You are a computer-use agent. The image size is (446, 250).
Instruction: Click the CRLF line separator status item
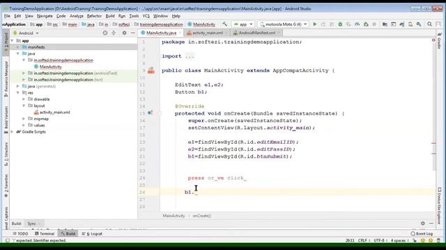(x=364, y=240)
